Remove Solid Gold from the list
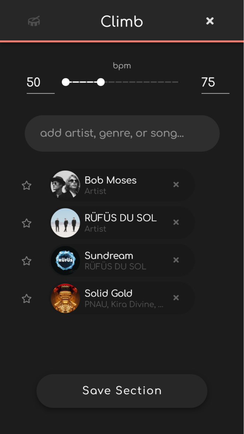 point(176,298)
